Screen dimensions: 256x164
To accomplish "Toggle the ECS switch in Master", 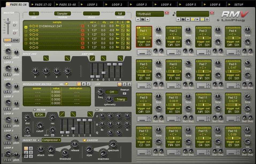I will [x=14, y=25].
